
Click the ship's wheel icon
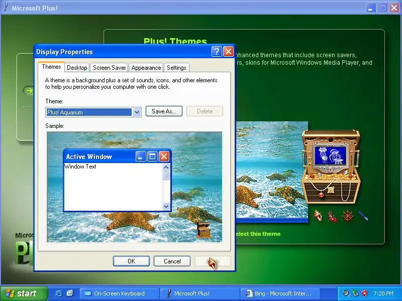(x=348, y=216)
